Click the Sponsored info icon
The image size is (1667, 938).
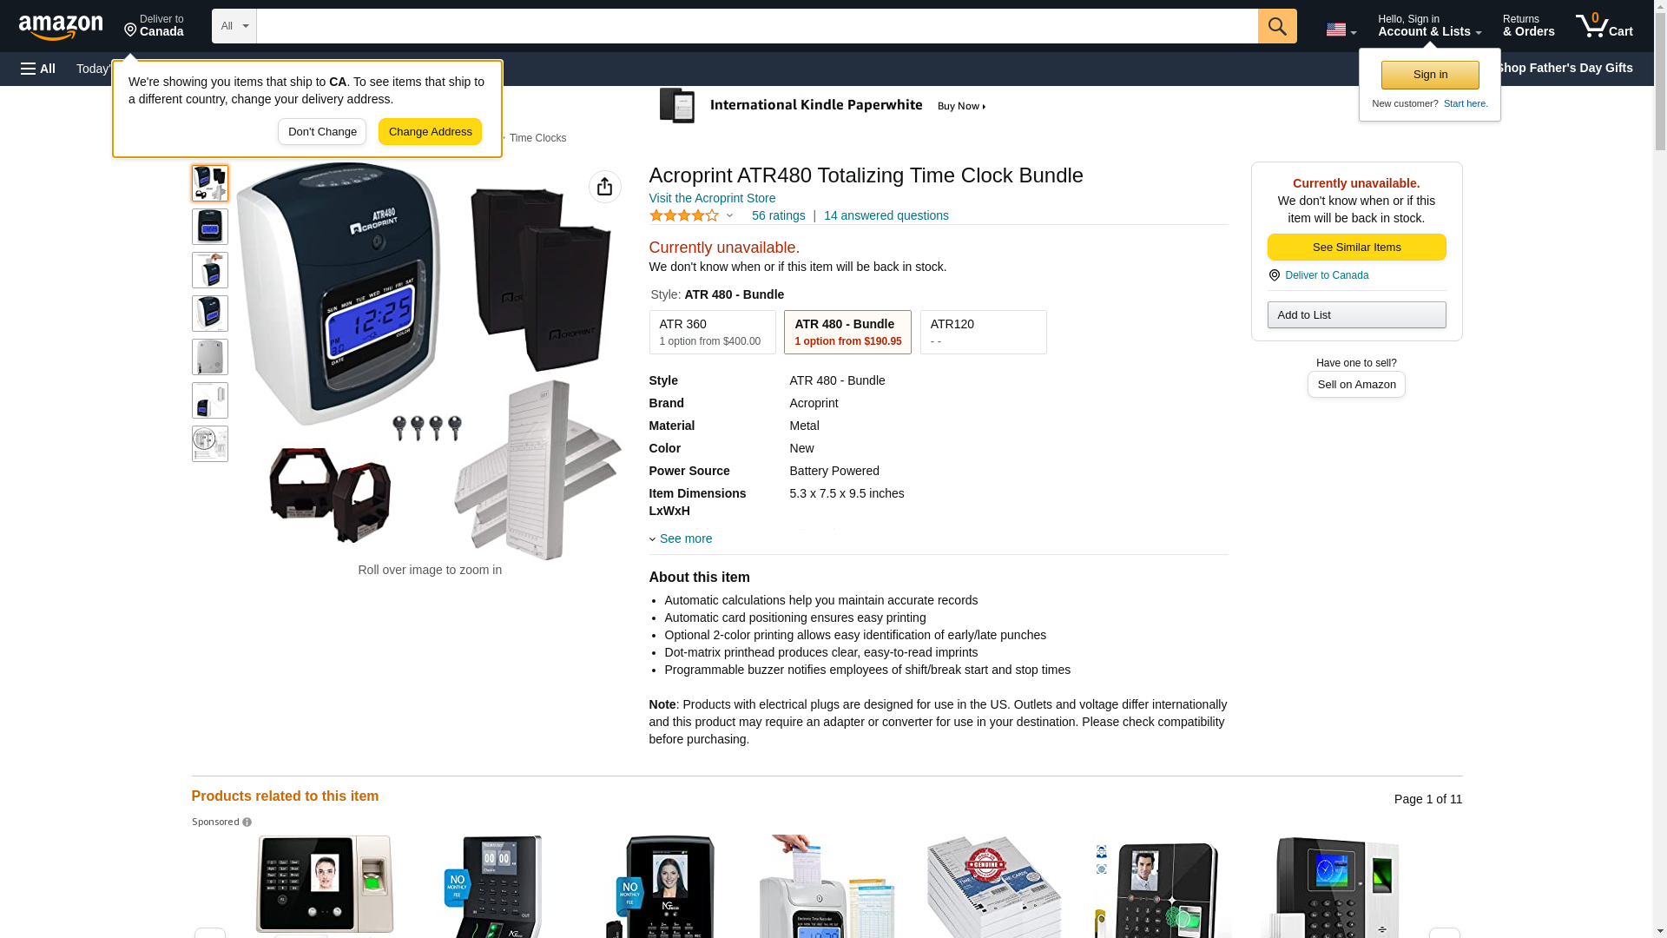pos(247,822)
